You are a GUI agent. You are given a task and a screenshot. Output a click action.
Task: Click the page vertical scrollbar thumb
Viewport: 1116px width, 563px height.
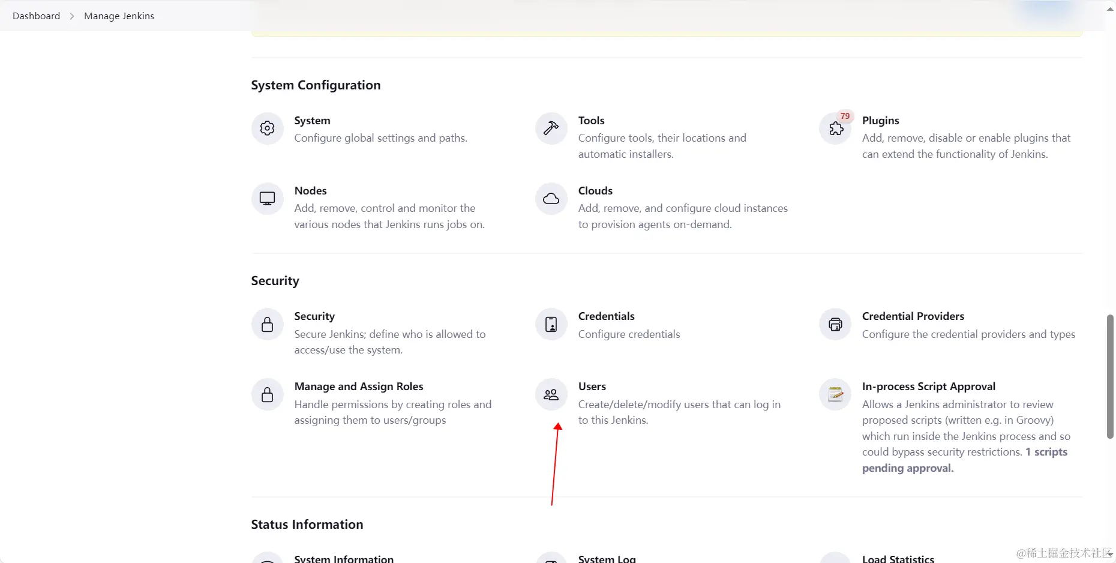(x=1109, y=376)
